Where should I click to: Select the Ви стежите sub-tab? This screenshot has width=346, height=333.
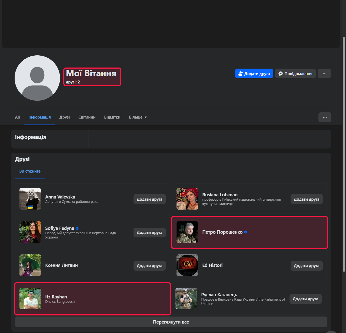click(30, 171)
